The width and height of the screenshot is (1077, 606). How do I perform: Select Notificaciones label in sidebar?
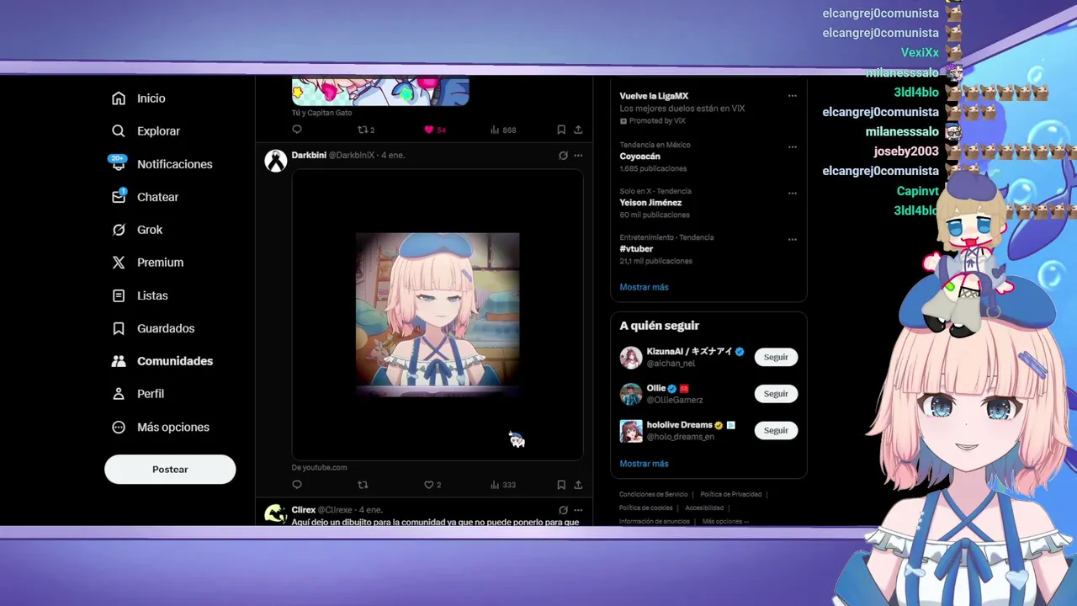[x=175, y=164]
